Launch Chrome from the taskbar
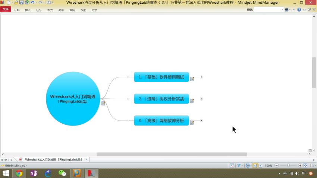This screenshot has width=317, height=178. pyautogui.click(x=19, y=173)
